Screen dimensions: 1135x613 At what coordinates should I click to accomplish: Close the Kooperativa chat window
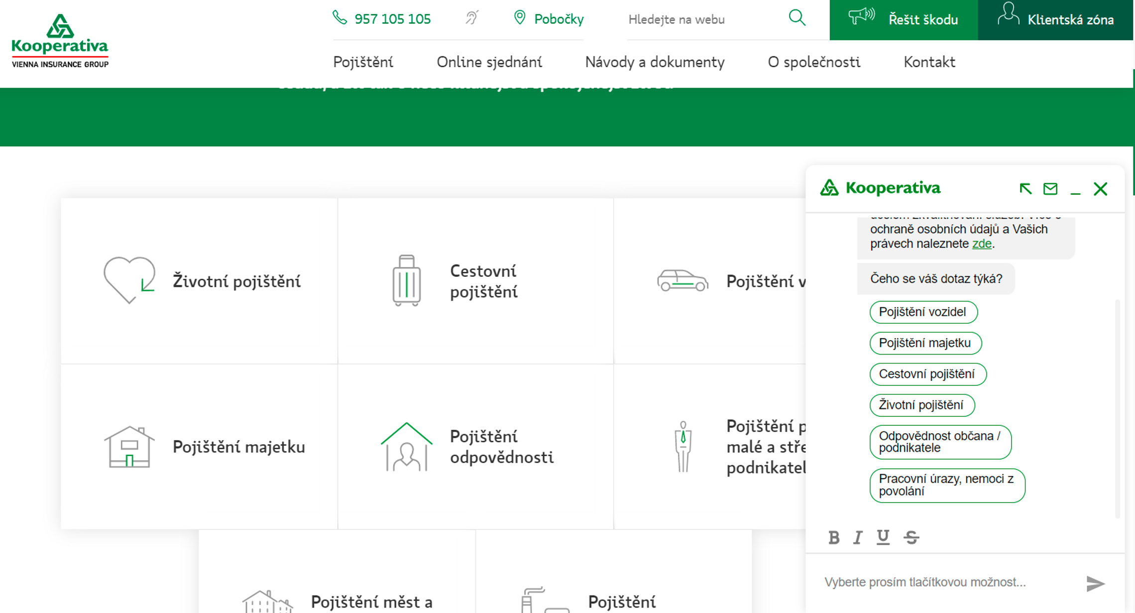[x=1101, y=189]
